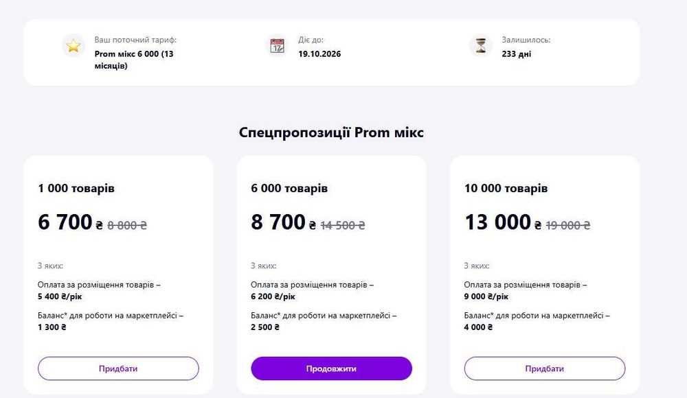The width and height of the screenshot is (687, 398).
Task: Select the 1 000 товарів plan title
Action: click(x=76, y=188)
